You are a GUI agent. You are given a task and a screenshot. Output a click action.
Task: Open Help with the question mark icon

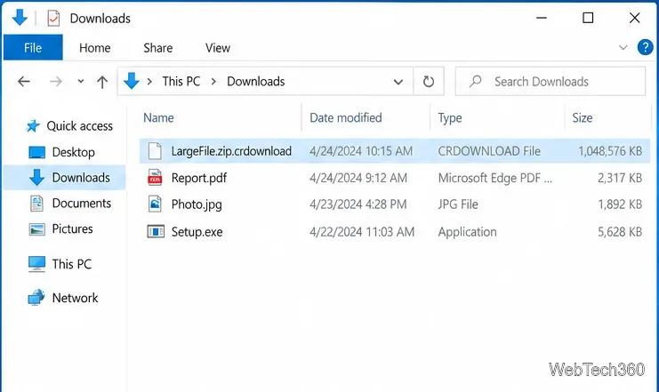(645, 47)
